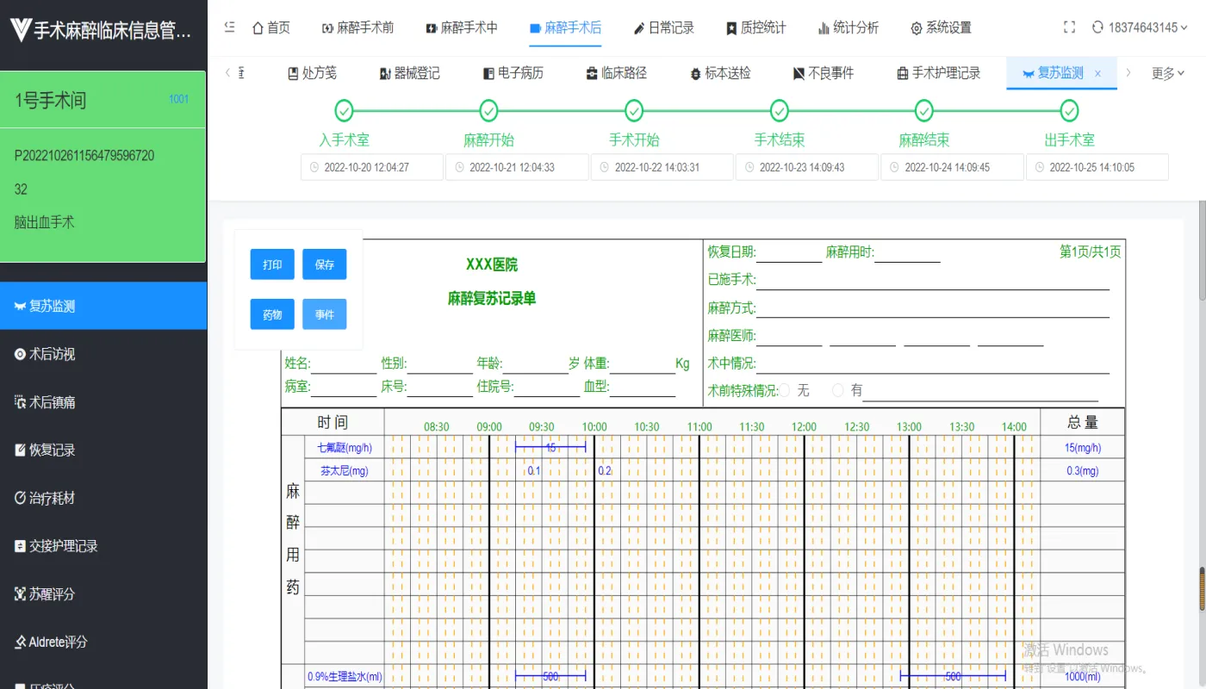Click the 临床路径 briefcase icon
The height and width of the screenshot is (689, 1206).
coord(592,74)
